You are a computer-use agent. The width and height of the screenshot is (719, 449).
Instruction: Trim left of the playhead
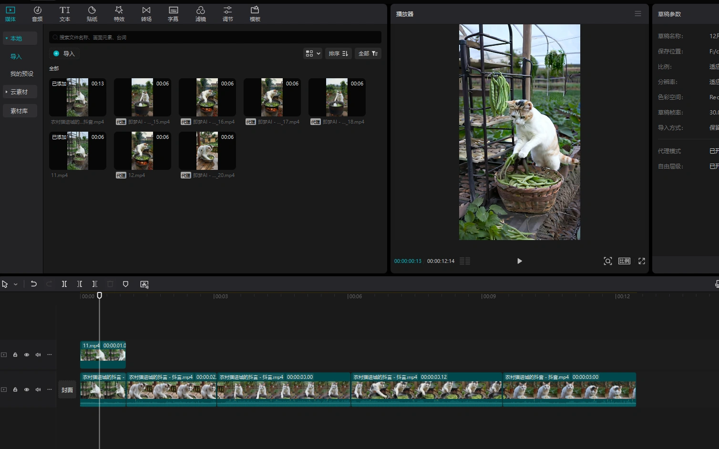[80, 284]
